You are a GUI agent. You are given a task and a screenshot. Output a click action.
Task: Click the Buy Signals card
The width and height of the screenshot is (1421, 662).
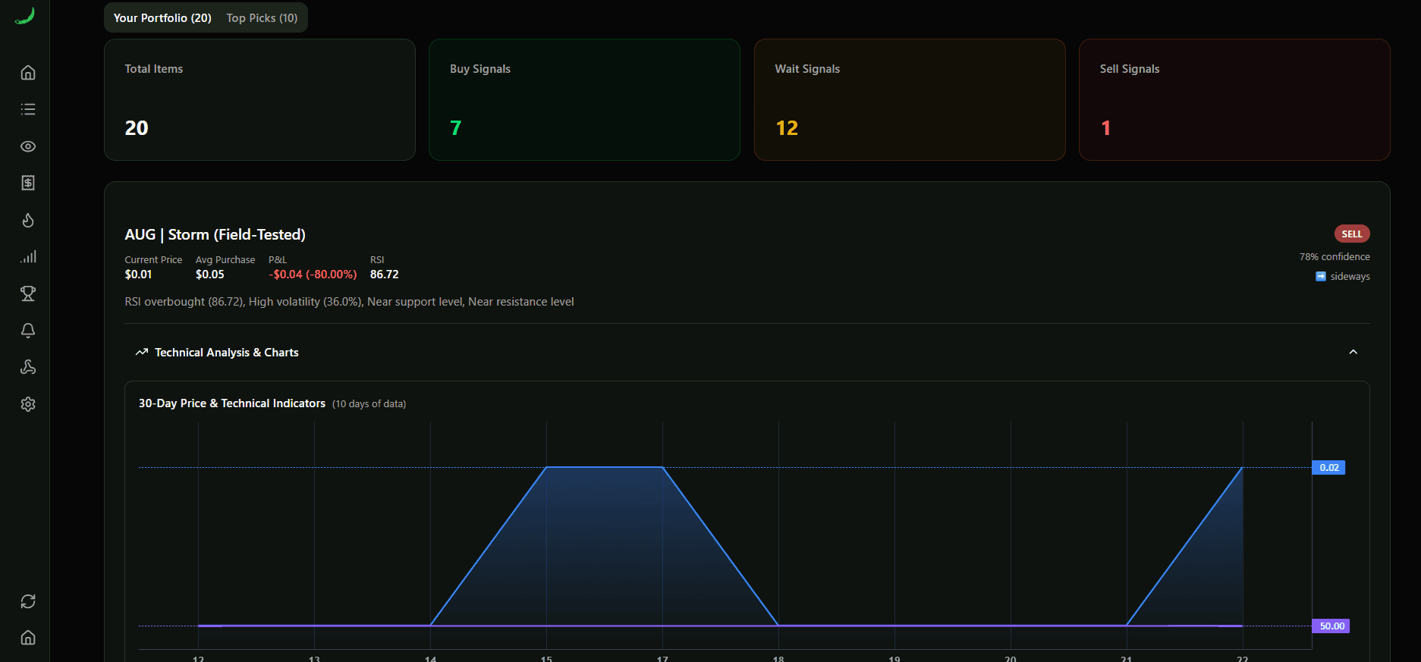pyautogui.click(x=584, y=99)
